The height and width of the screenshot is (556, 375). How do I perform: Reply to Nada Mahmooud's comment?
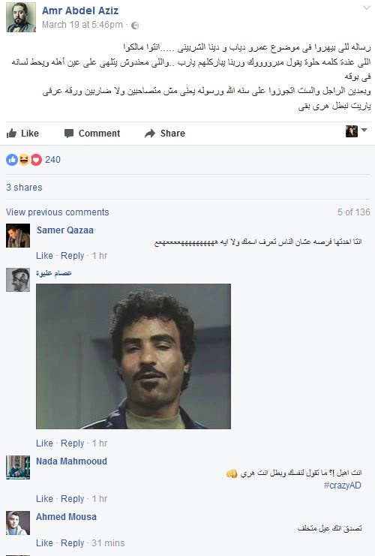[x=72, y=499]
